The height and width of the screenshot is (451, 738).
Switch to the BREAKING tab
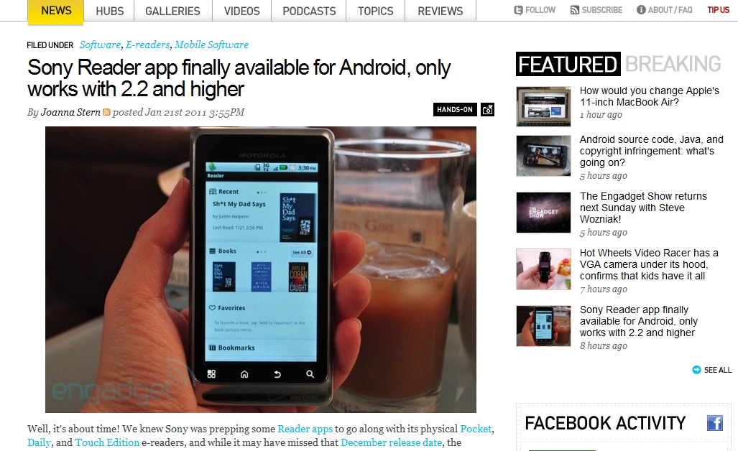pyautogui.click(x=673, y=64)
